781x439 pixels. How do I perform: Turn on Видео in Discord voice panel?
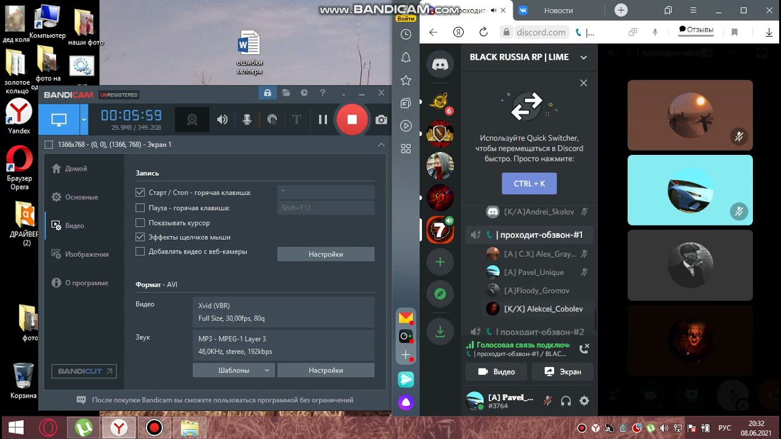[496, 371]
